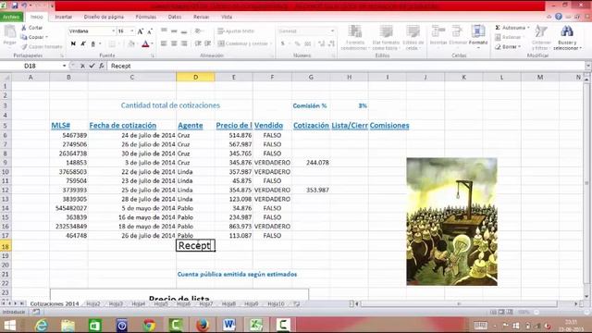Open Formato condicional menu

tap(354, 37)
